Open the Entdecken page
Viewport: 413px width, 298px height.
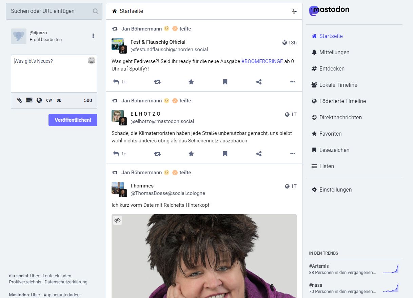click(328, 68)
